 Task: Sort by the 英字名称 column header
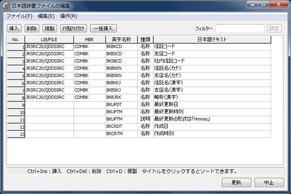click(122, 39)
